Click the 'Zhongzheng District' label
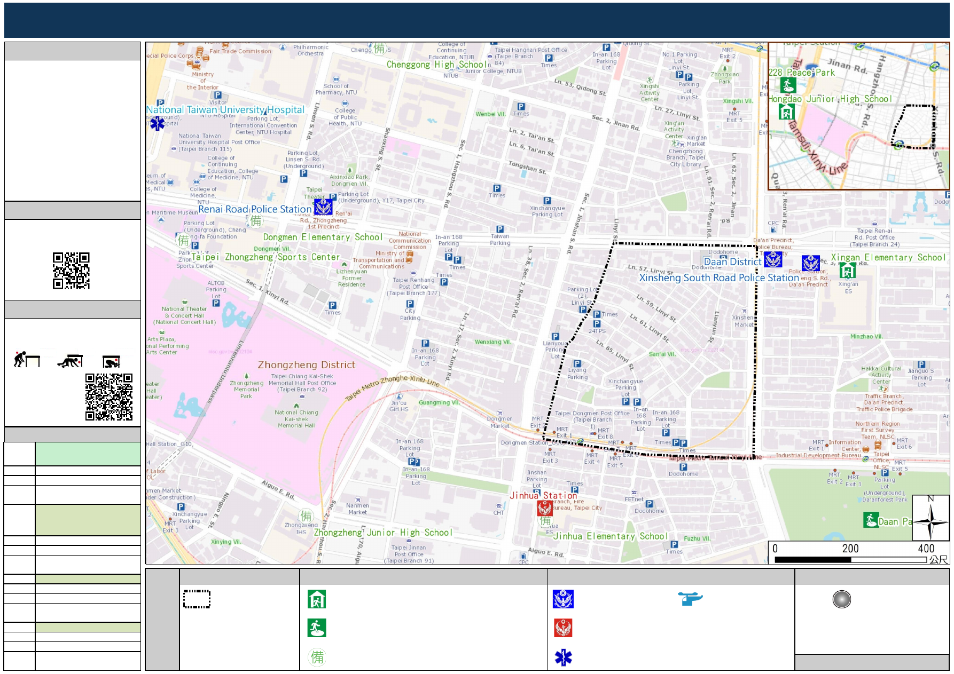Viewport: 954px width, 674px height. [307, 365]
